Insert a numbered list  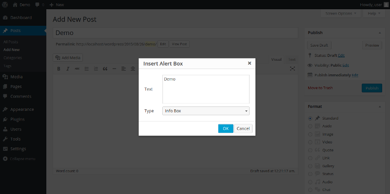pos(96,69)
